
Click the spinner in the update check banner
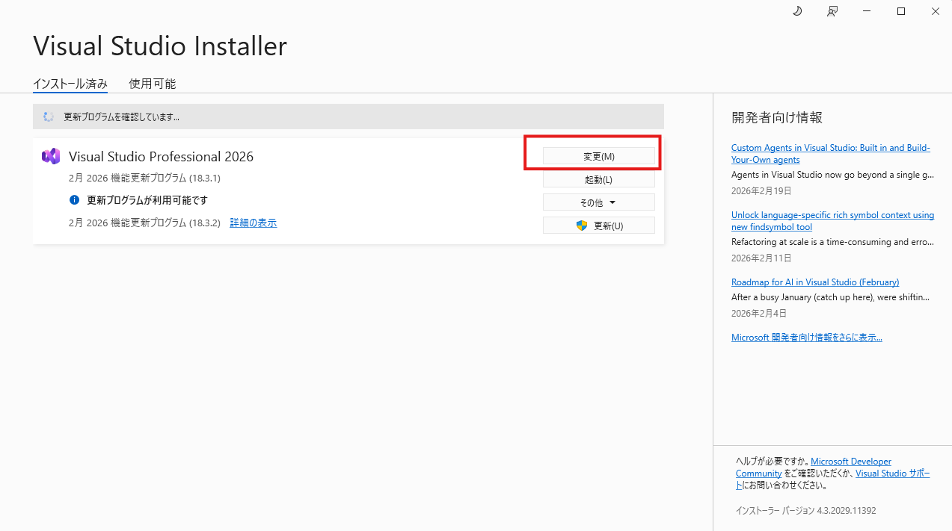point(49,117)
